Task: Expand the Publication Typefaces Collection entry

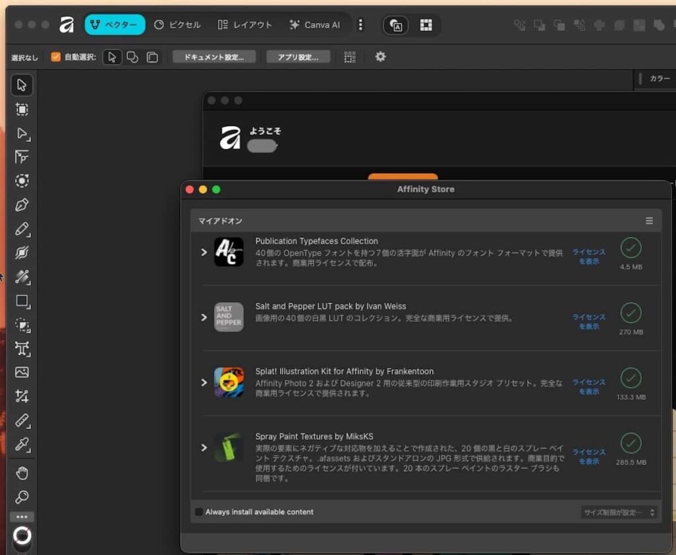Action: 204,252
